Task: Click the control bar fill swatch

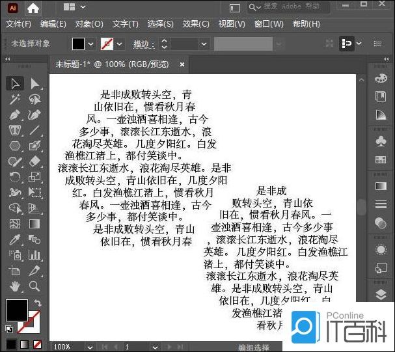Action: pos(78,44)
